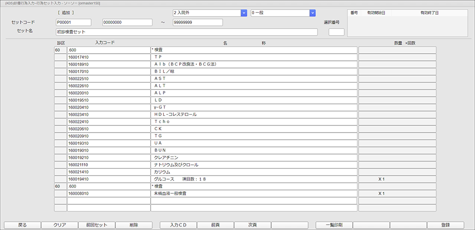Open the 入院外 dropdown list
Screen dimensions: 475x230
coord(244,13)
